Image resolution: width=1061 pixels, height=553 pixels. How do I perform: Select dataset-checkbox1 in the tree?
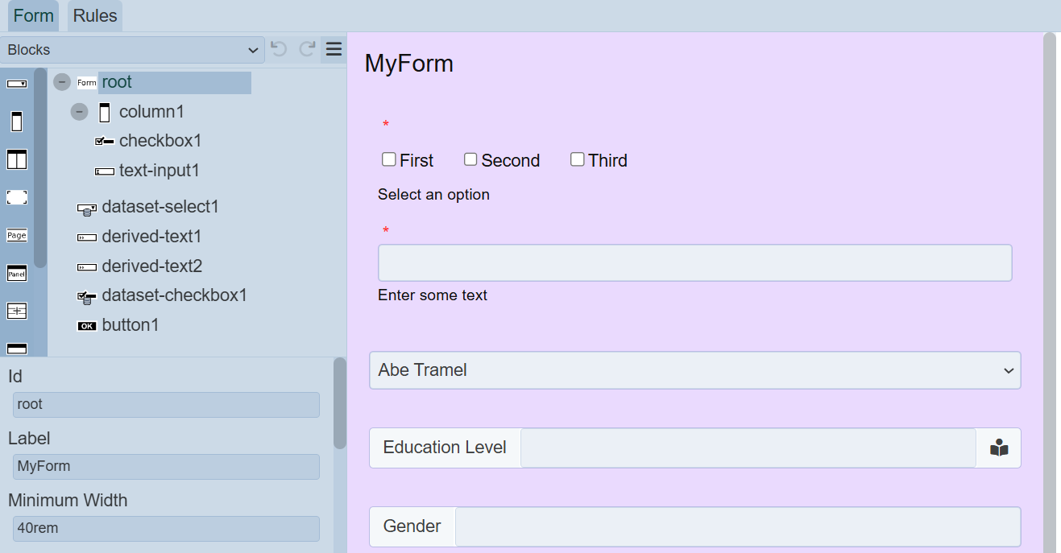174,295
